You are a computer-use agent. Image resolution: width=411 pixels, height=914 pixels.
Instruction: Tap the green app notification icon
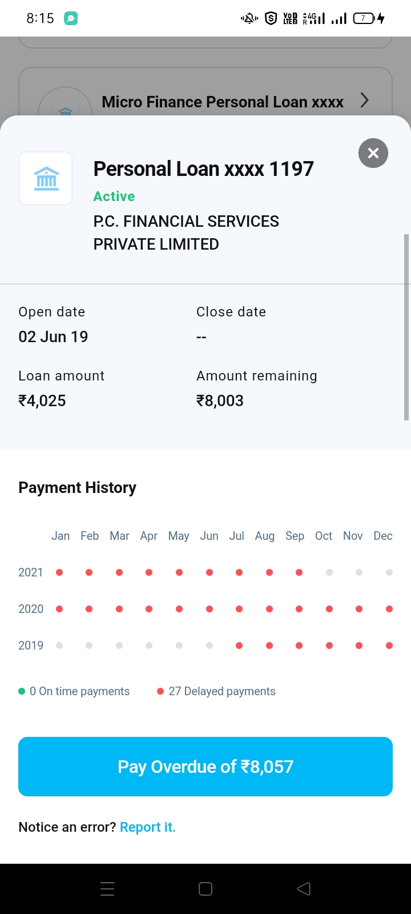click(x=71, y=18)
